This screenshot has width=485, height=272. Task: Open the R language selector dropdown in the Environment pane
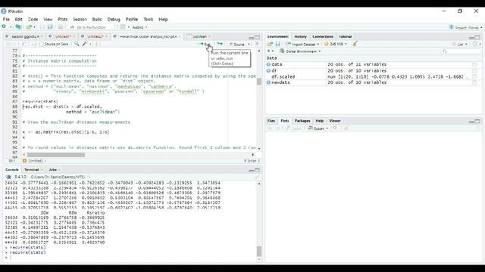click(271, 51)
